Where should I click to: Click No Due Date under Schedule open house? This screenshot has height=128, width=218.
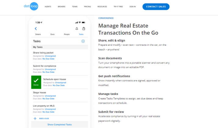pos(59,85)
